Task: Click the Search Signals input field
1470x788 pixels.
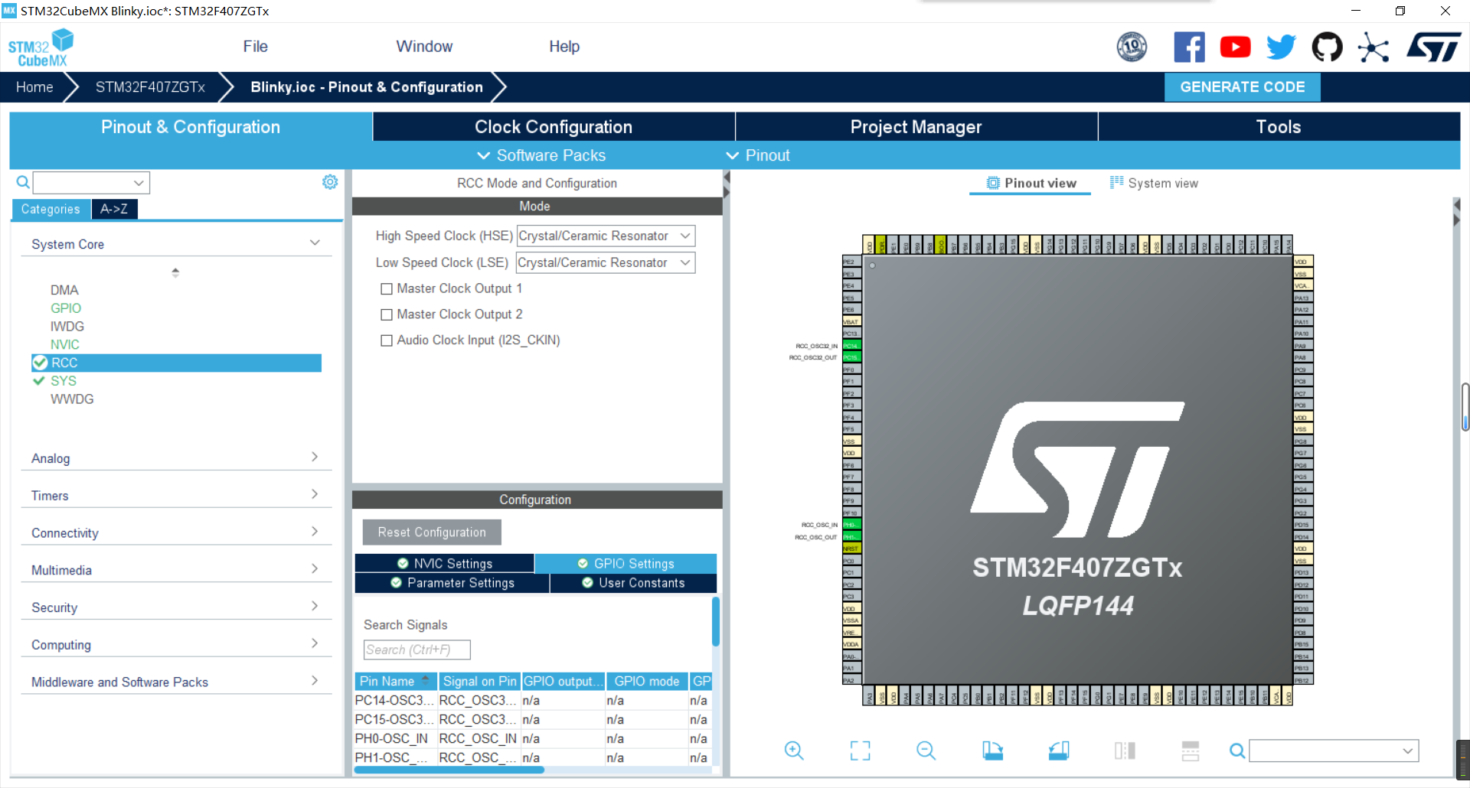Action: pyautogui.click(x=416, y=650)
